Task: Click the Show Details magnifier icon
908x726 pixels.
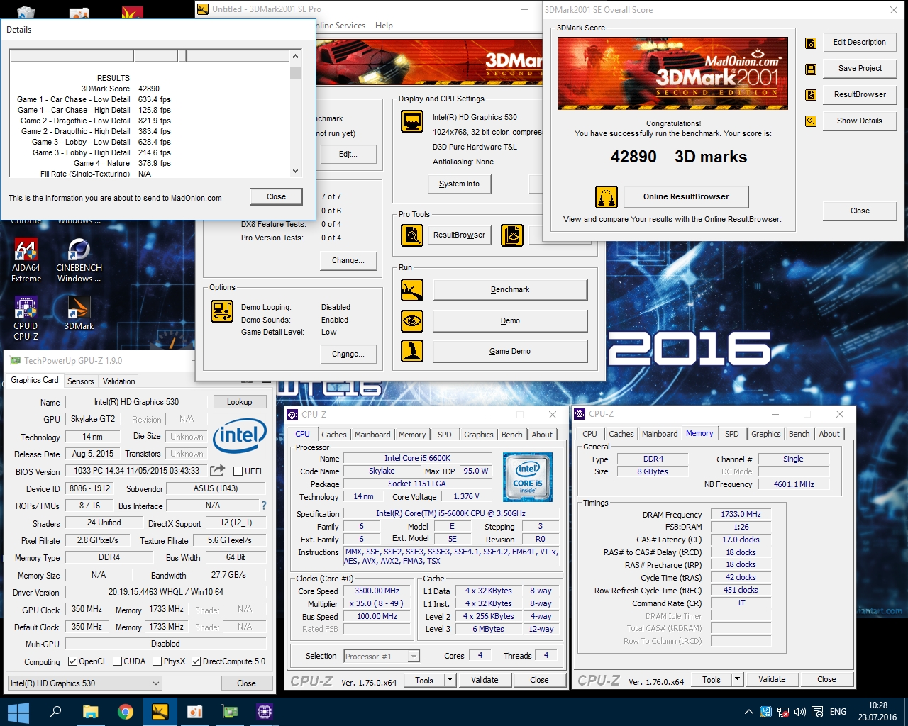Action: click(x=811, y=121)
